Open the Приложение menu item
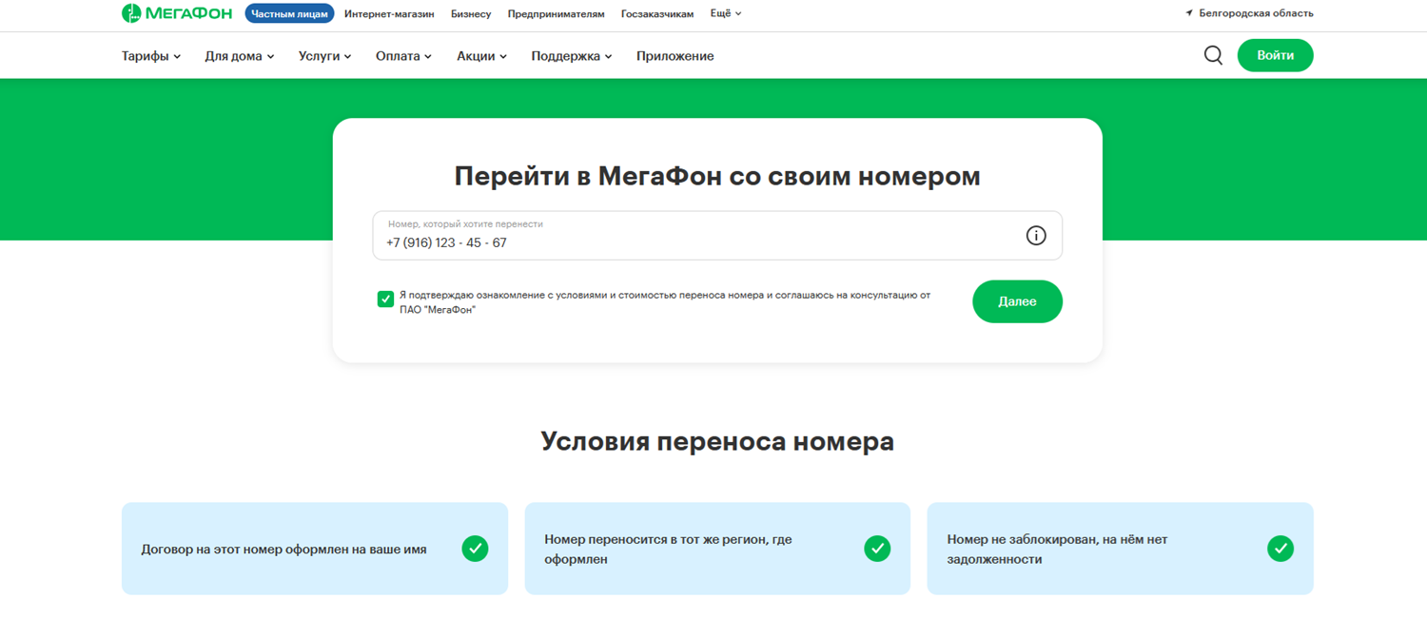The width and height of the screenshot is (1427, 637). 675,56
